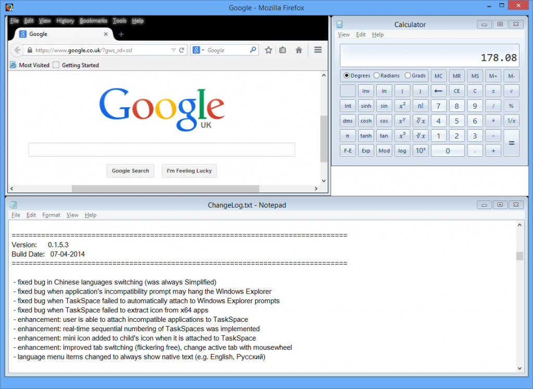The image size is (533, 389).
Task: Click the padlock icon in the address bar
Action: (30, 50)
